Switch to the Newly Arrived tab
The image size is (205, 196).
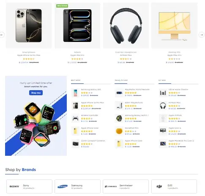click(x=121, y=80)
